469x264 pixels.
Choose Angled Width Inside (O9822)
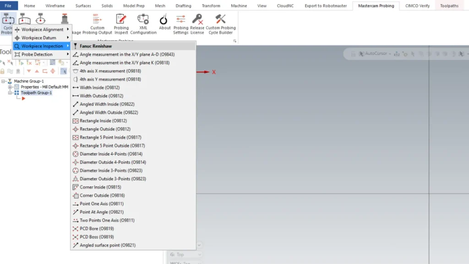(x=133, y=104)
